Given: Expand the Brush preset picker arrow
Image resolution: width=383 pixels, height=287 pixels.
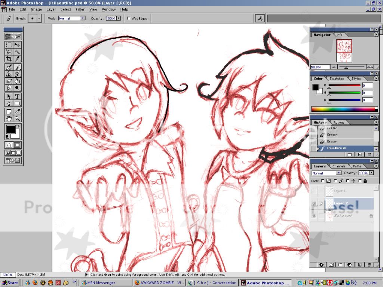Looking at the screenshot, I should pyautogui.click(x=39, y=18).
